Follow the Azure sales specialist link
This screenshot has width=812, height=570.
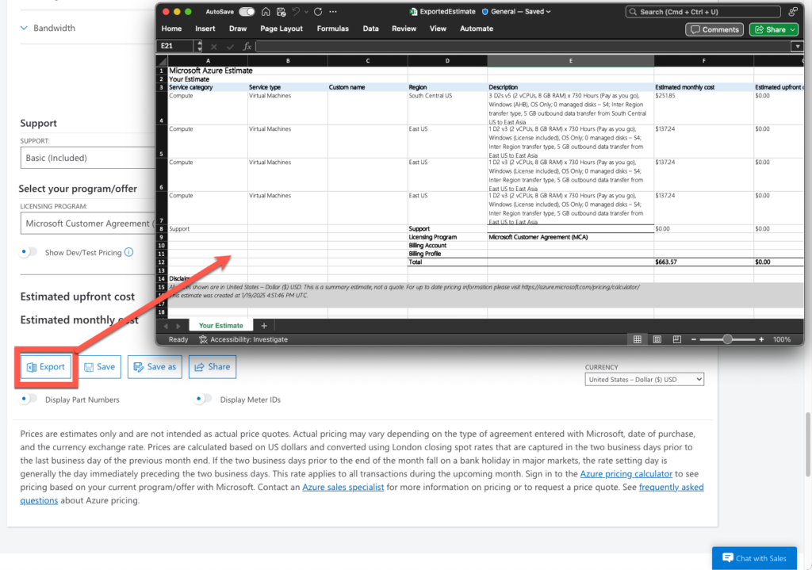343,488
